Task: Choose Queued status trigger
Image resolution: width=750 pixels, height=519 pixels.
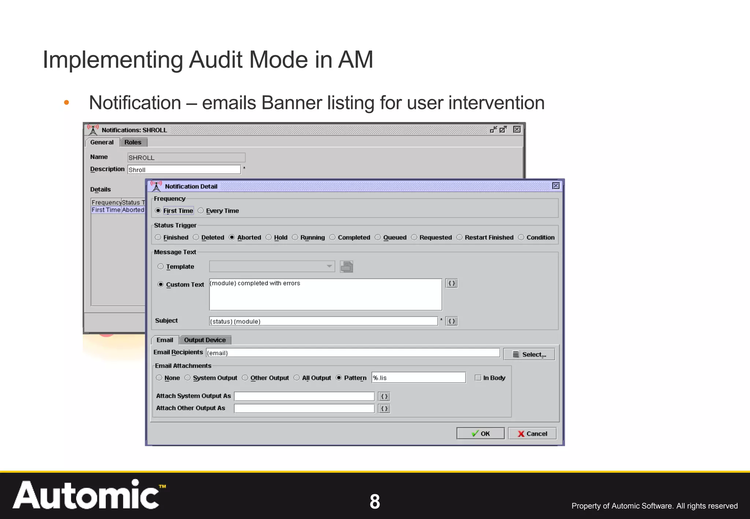Action: pyautogui.click(x=391, y=238)
